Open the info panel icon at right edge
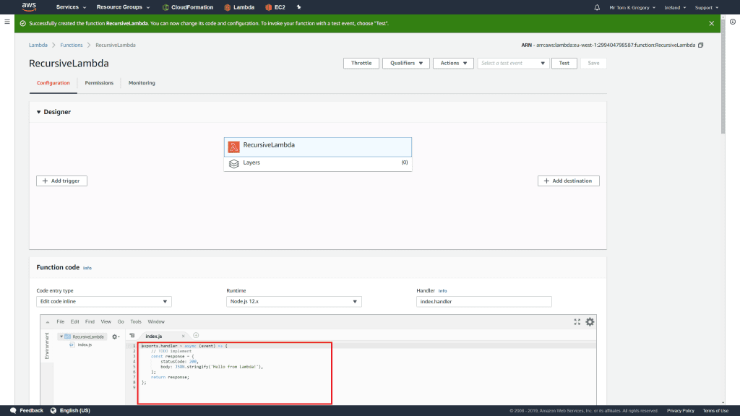The image size is (740, 416). (732, 22)
